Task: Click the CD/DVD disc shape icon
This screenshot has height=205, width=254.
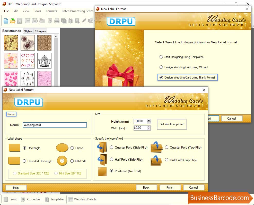Action: [62, 161]
